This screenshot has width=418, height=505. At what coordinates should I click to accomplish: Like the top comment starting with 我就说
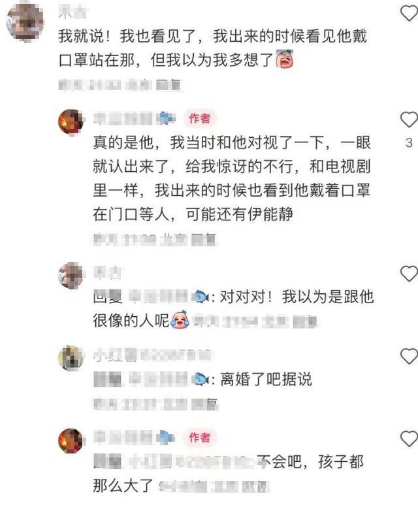[x=409, y=14]
